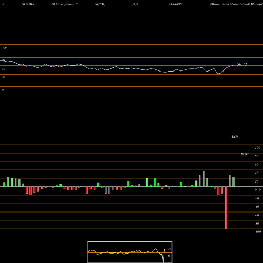This screenshot has width=263, height=263.
Task: Click the -100 axis label of the MR panel
Action: [258, 232]
